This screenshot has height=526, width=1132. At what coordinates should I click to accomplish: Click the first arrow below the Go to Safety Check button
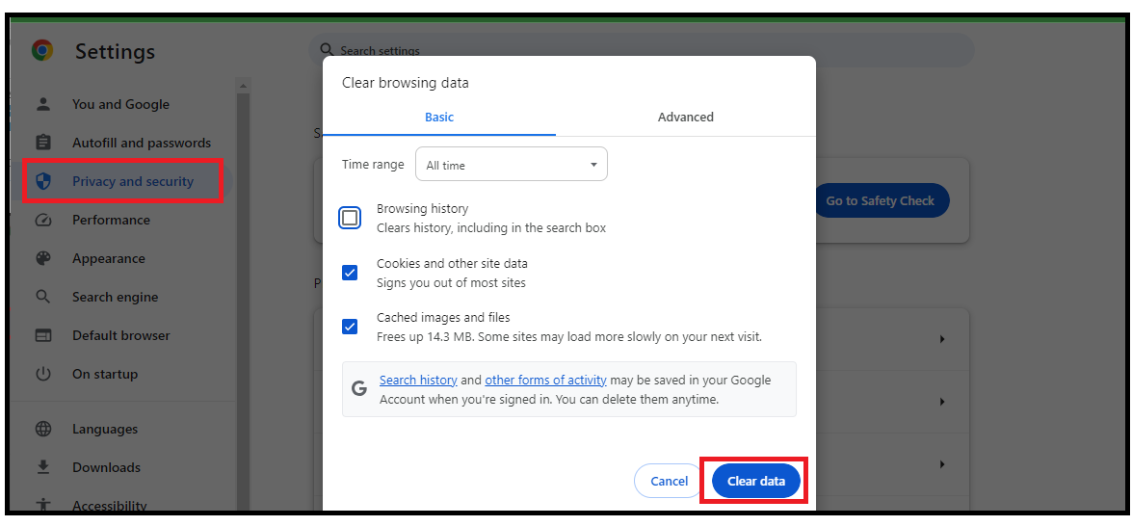click(x=942, y=339)
